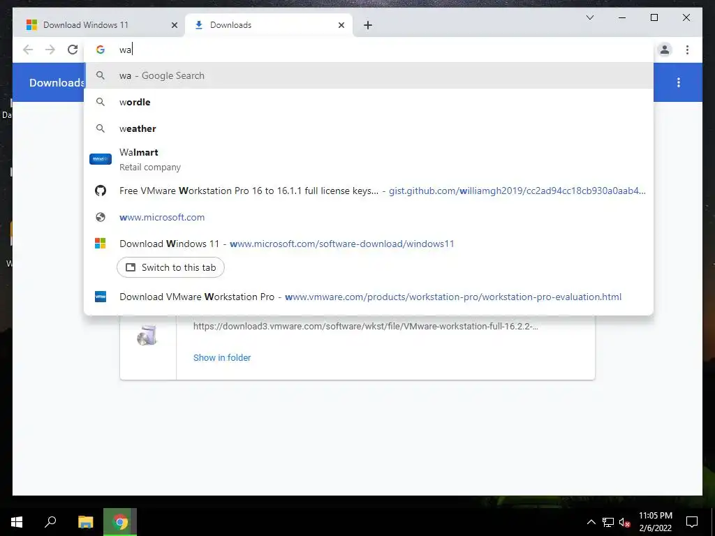Click the Google icon in address bar
The height and width of the screenshot is (536, 715).
click(101, 50)
